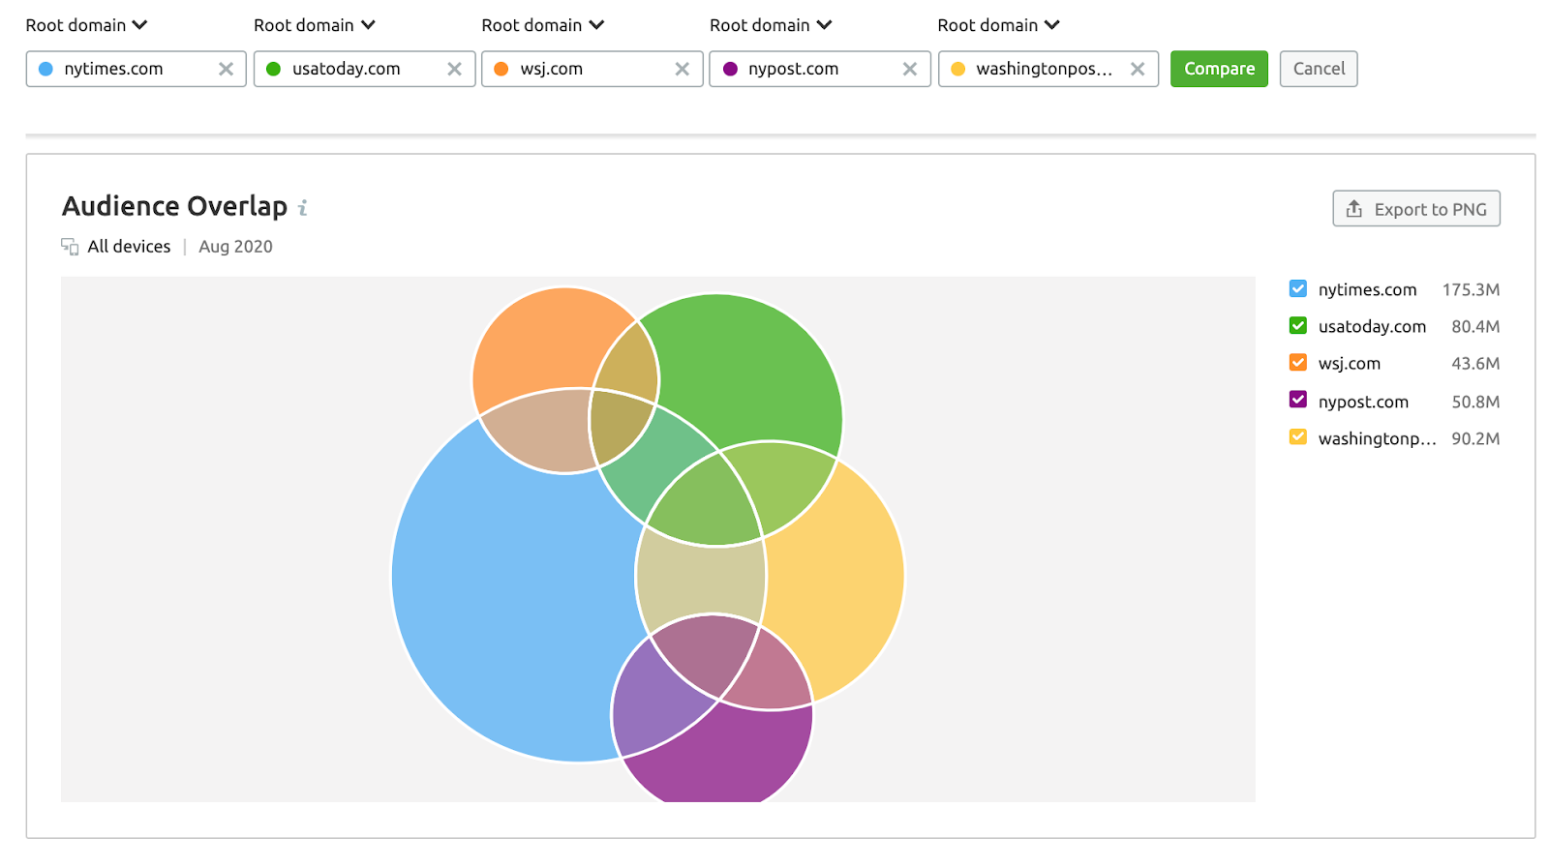Disable the nypost.com legend checkbox
The height and width of the screenshot is (867, 1549).
tap(1298, 400)
